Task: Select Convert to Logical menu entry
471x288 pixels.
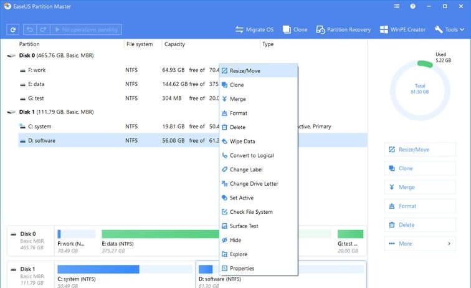Action: pos(259,155)
